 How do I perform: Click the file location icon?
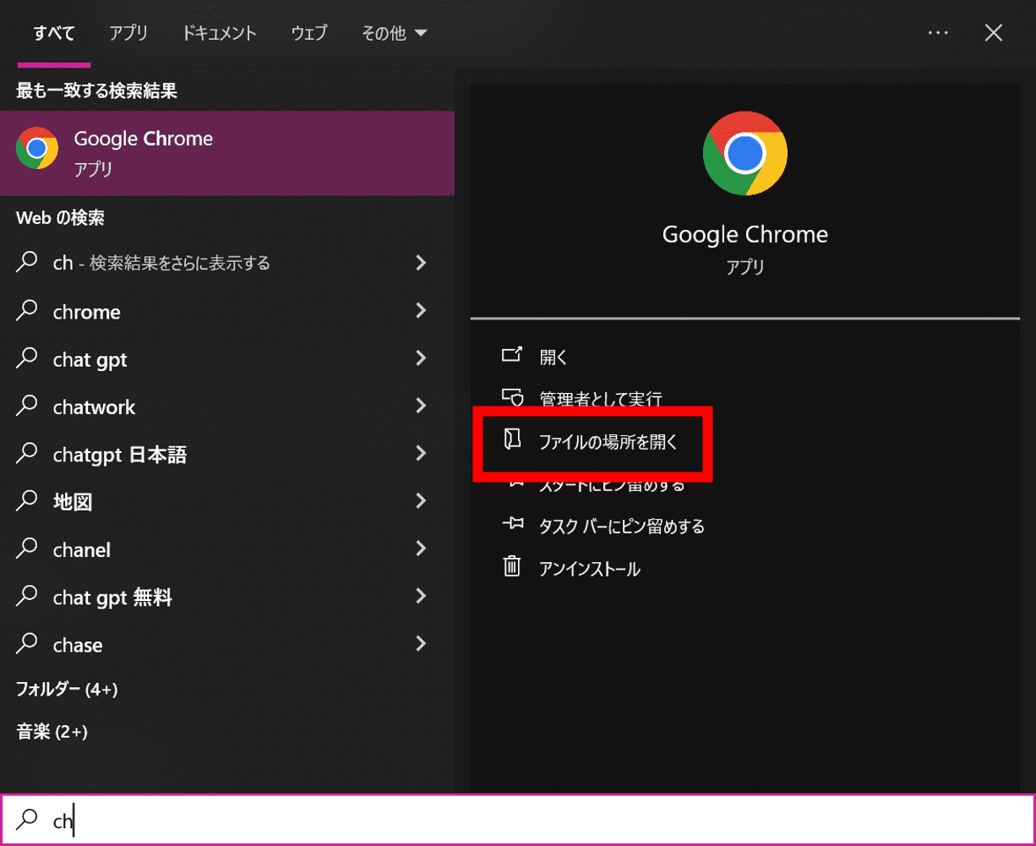coord(512,439)
